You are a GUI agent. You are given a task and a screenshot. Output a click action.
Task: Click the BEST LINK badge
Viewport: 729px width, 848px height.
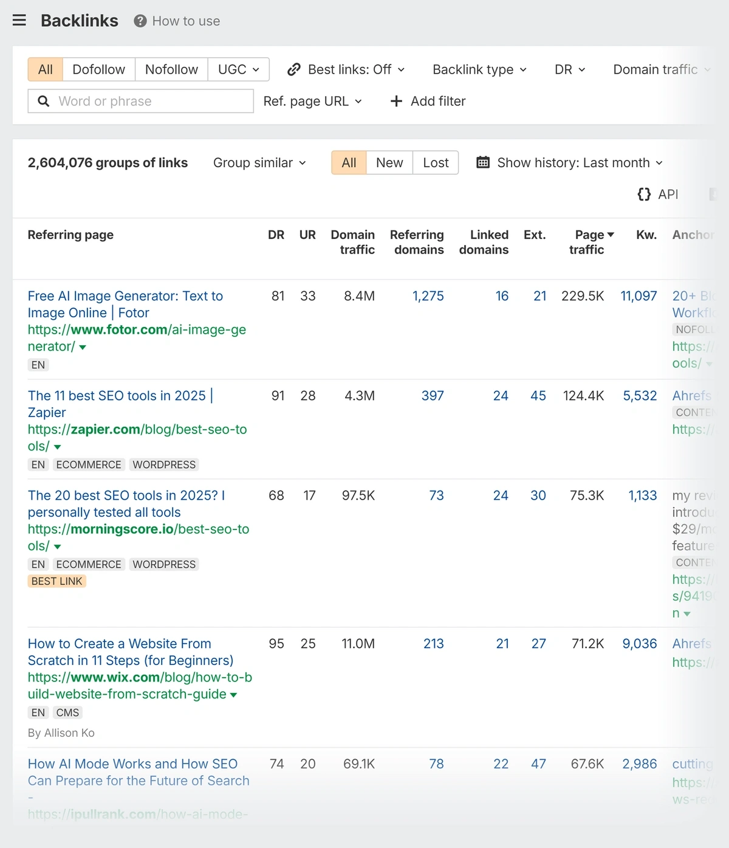click(x=56, y=581)
